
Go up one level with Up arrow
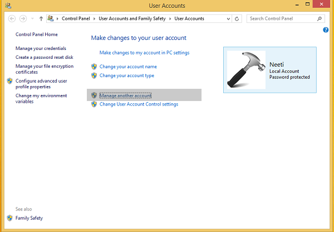click(41, 18)
